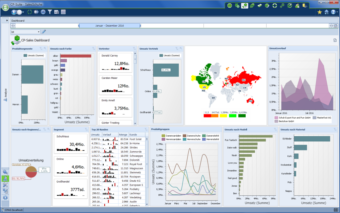Screen dimensions: 340x213
Task: Click the lifebuoy help icon top right
Action: tap(275, 6)
